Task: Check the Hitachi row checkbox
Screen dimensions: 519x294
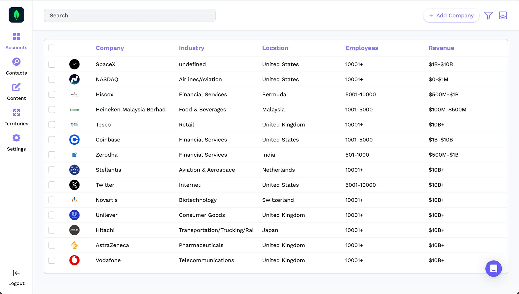Action: pos(52,230)
